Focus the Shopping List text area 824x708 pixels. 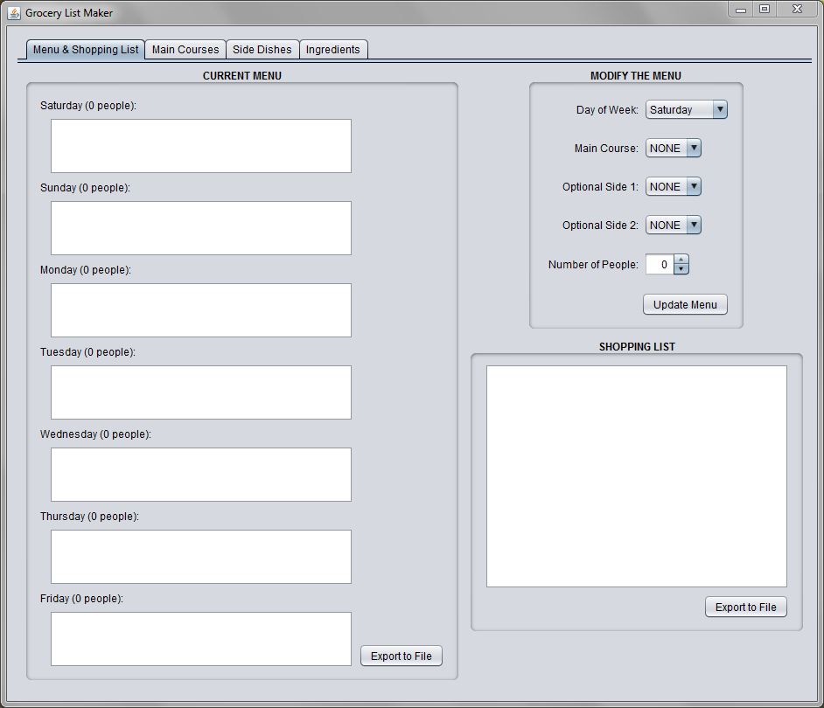pyautogui.click(x=636, y=476)
